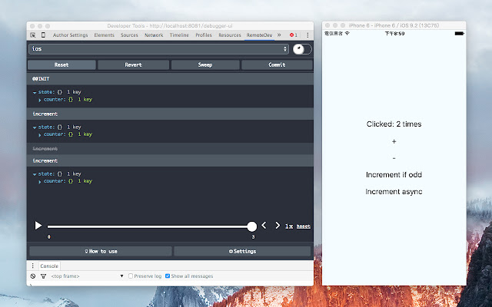Step back to the previous action
The image size is (492, 307).
[x=264, y=225]
